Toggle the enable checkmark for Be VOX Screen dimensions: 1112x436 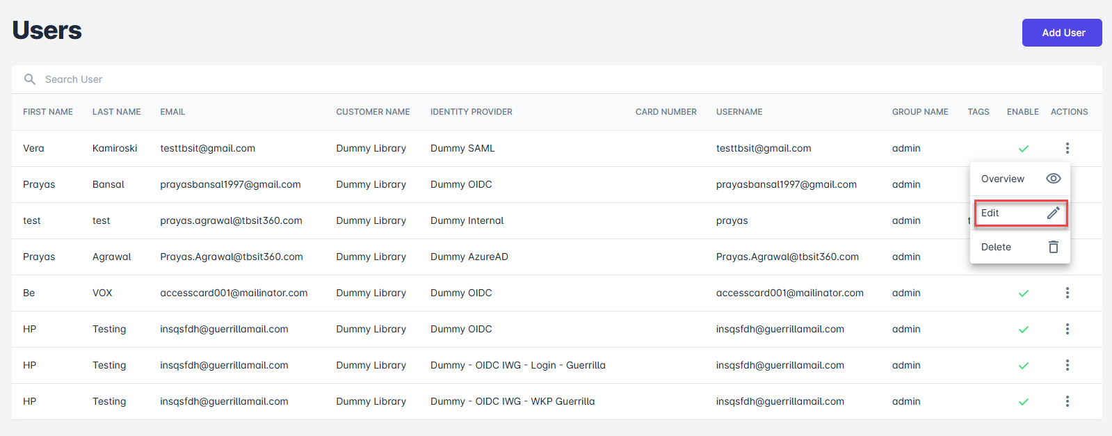[x=1023, y=293]
